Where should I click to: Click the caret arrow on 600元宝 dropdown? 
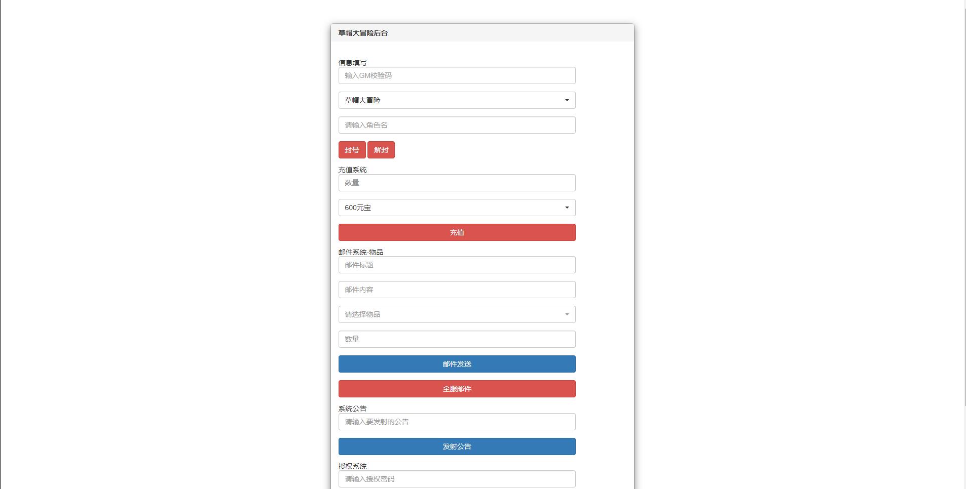[567, 208]
